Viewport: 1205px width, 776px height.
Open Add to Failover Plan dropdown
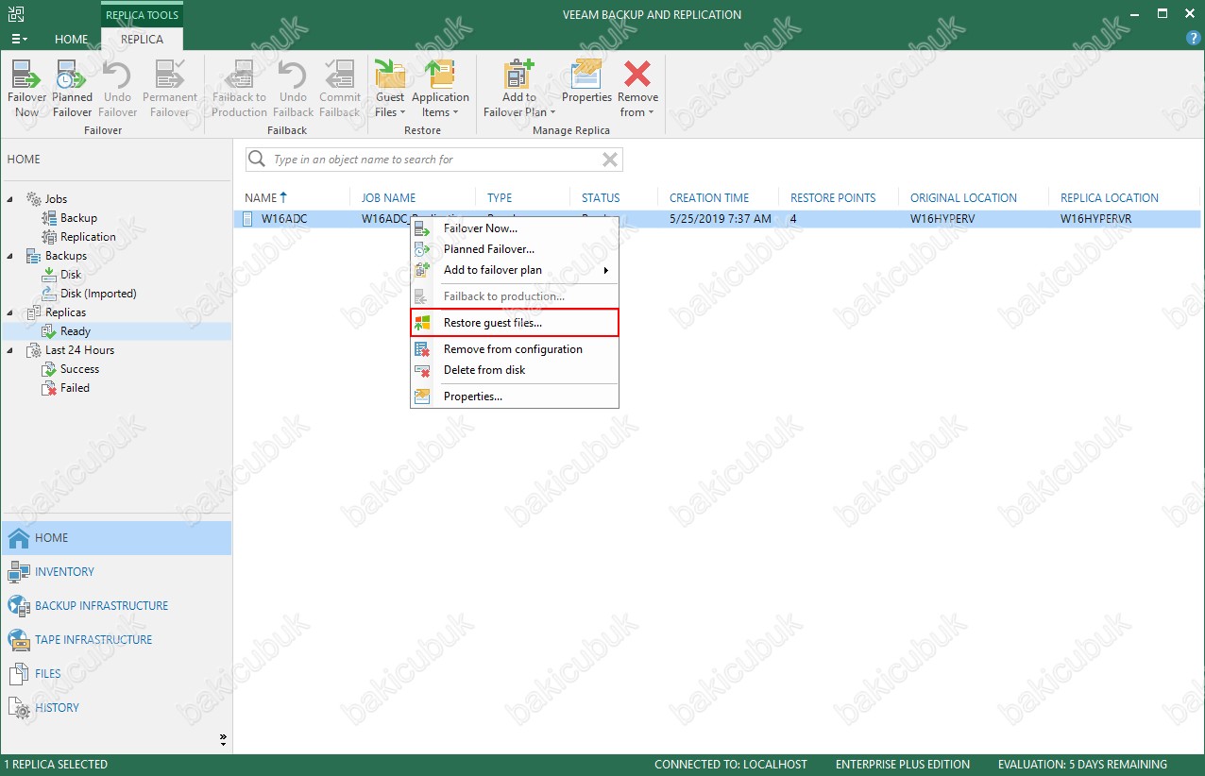[x=518, y=89]
